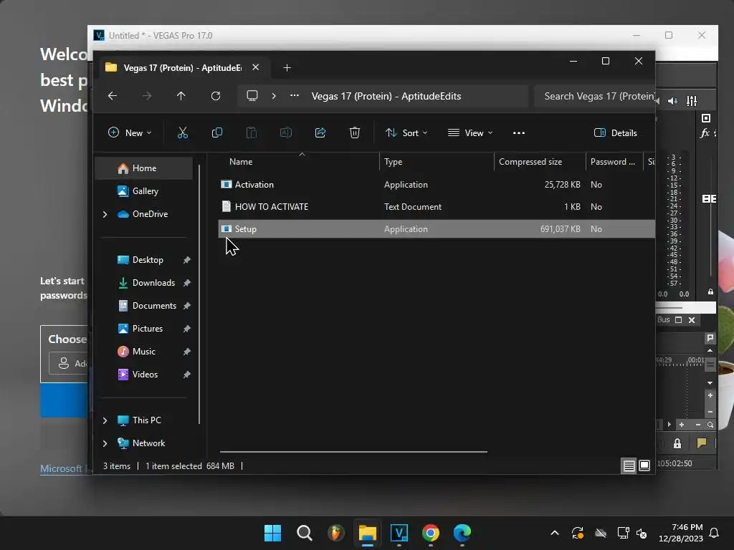734x550 pixels.
Task: Open Downloads quick access folder
Action: pyautogui.click(x=153, y=283)
